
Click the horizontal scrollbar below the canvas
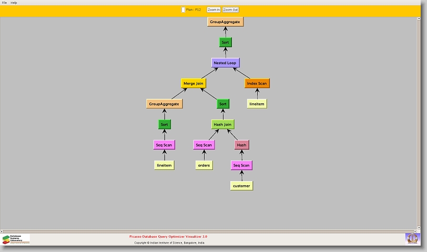point(210,230)
